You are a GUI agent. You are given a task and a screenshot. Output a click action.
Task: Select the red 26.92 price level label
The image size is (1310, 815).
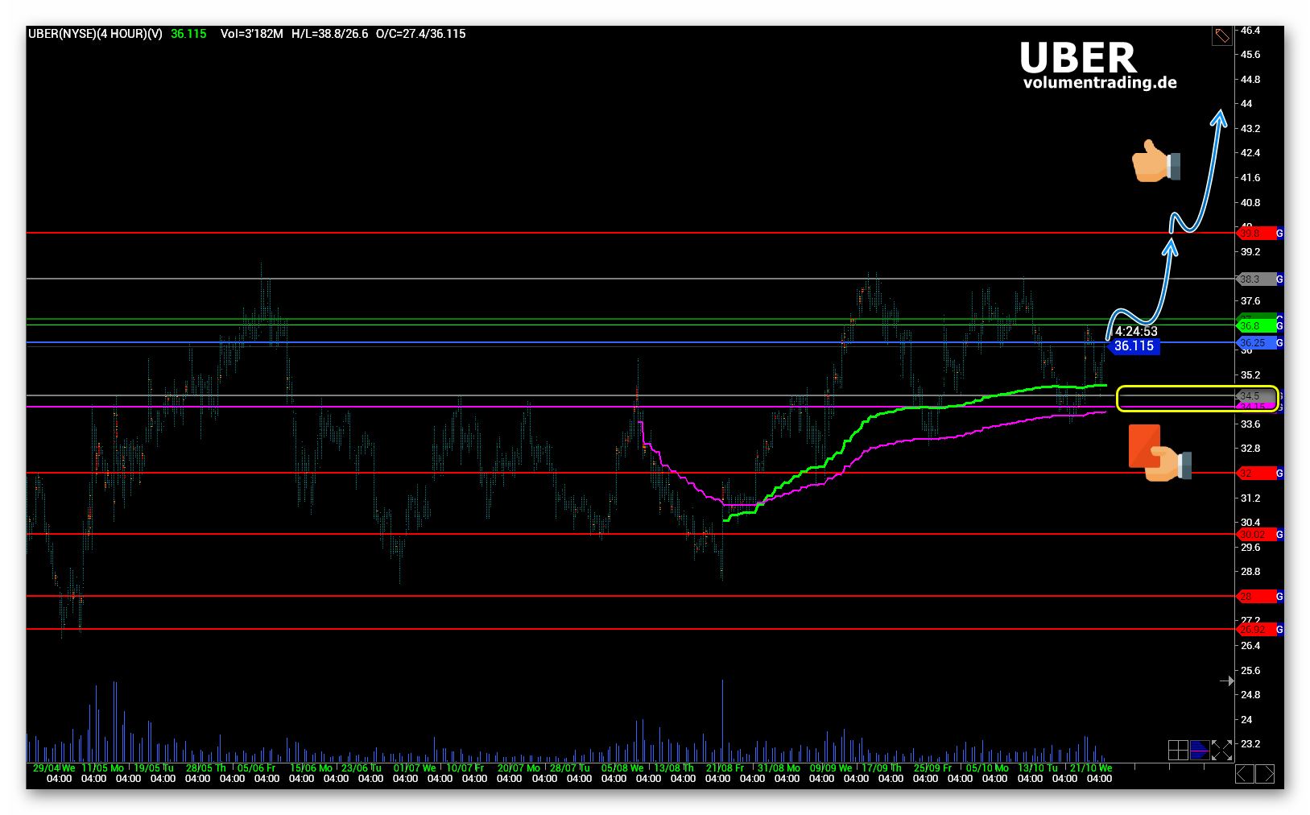coord(1255,630)
